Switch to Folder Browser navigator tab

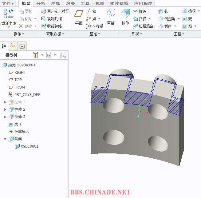(x=13, y=46)
